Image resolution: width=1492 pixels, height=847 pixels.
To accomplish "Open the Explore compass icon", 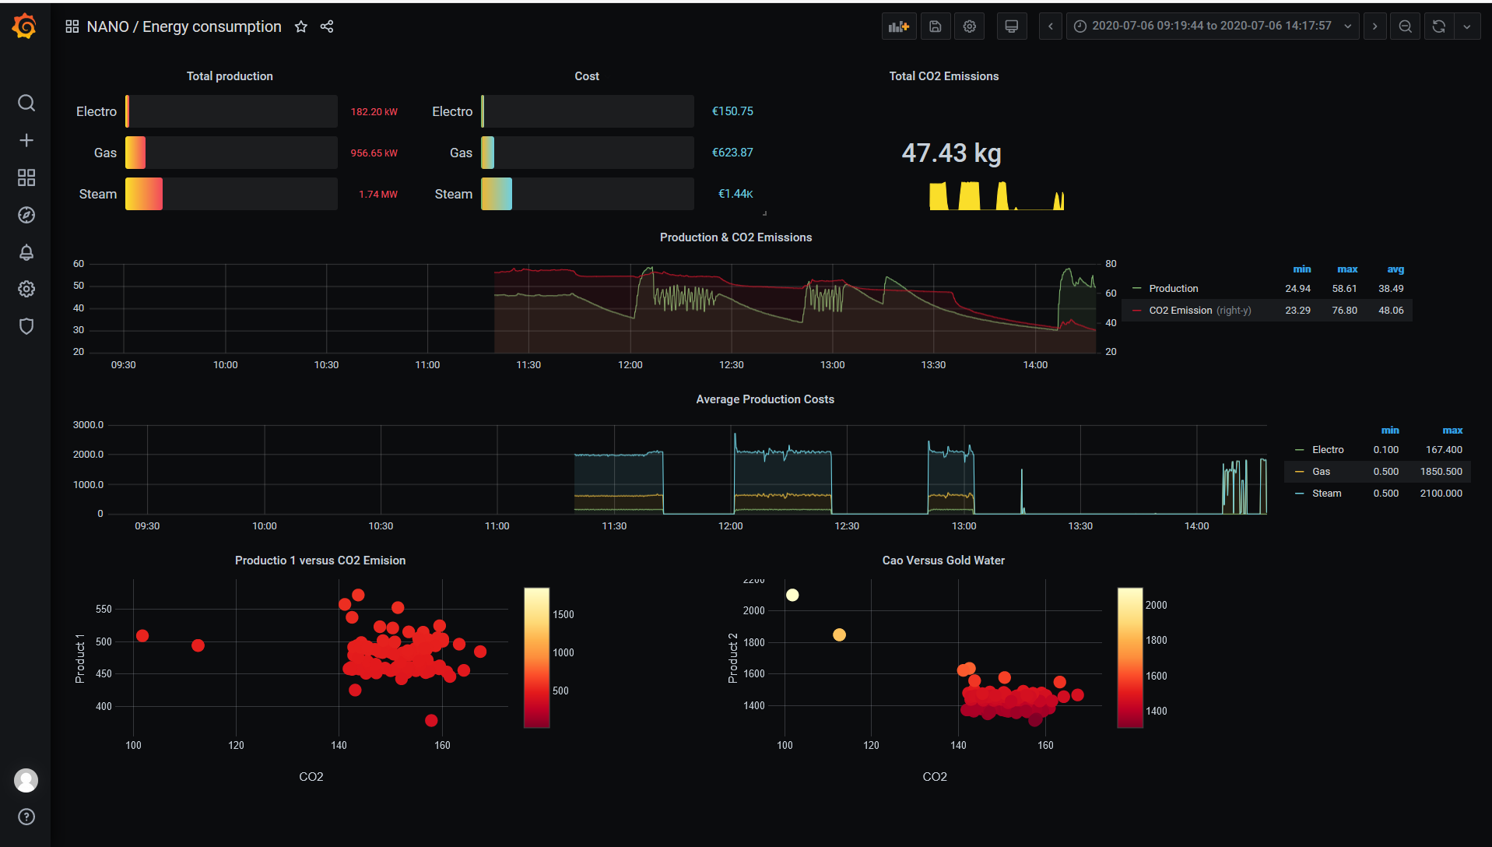I will 26,215.
